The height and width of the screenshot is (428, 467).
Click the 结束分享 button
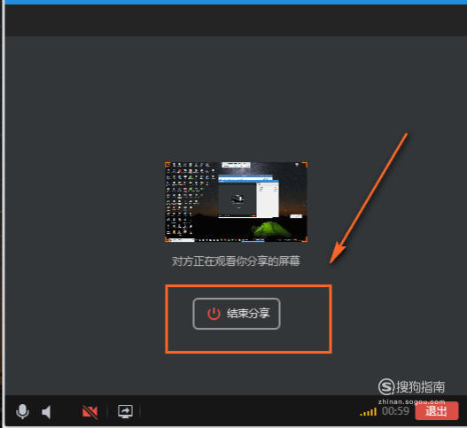[237, 314]
